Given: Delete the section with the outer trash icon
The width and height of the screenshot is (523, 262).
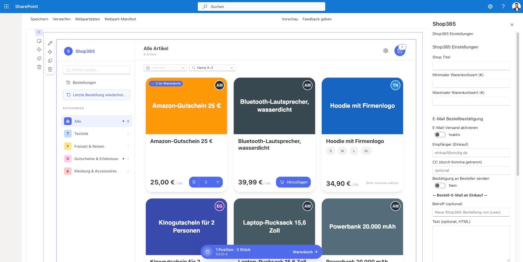Looking at the screenshot, I should tap(39, 67).
